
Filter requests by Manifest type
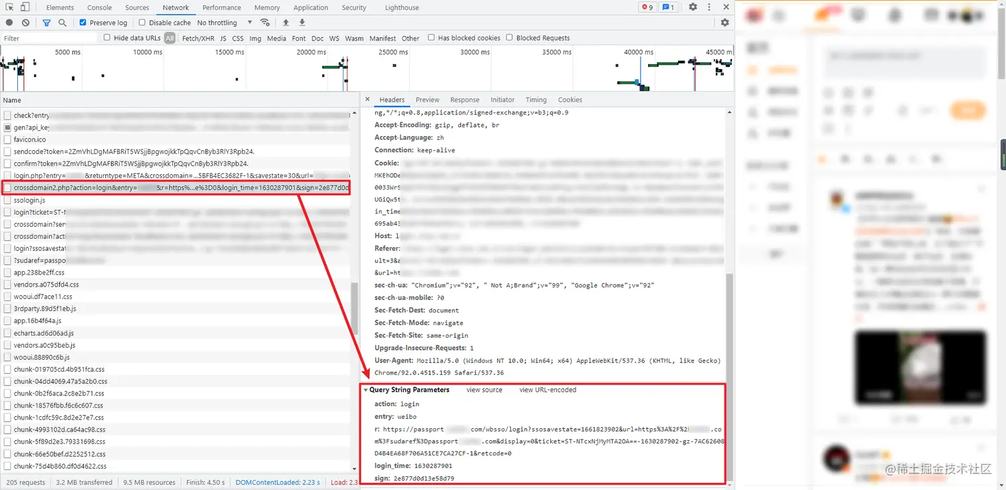[x=383, y=39]
